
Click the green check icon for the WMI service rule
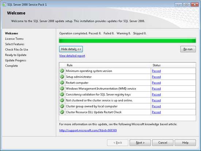(x=62, y=89)
